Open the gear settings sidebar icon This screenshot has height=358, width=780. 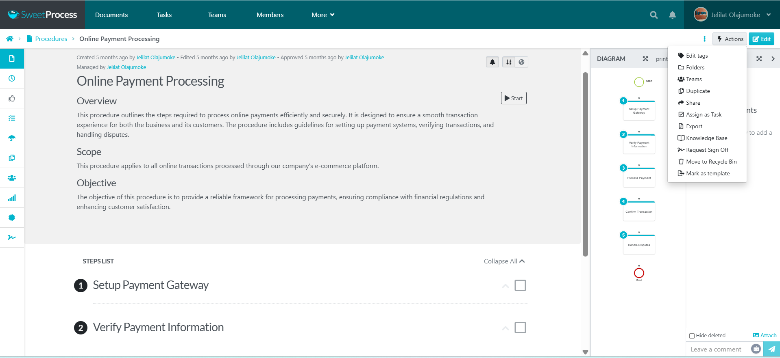(12, 218)
